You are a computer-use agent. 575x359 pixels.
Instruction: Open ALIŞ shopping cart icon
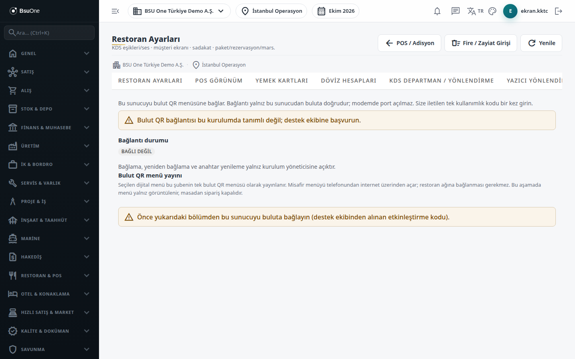(x=13, y=91)
